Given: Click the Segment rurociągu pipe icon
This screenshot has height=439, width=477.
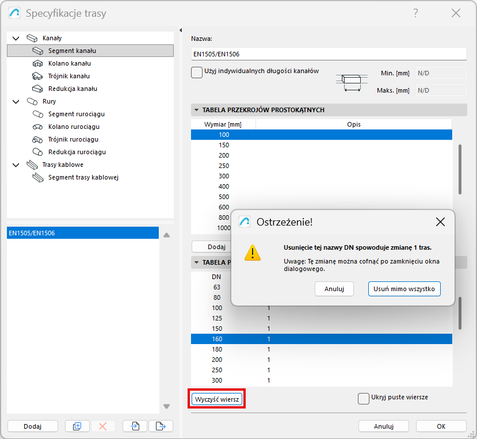Looking at the screenshot, I should [x=38, y=114].
